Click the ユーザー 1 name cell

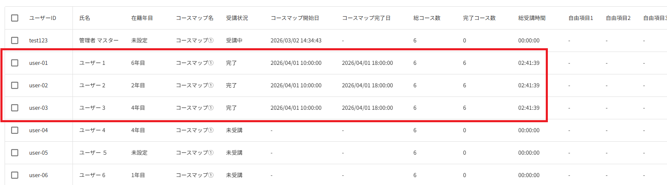92,63
